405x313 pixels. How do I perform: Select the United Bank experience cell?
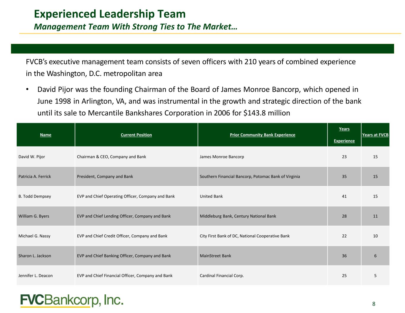pos(263,196)
